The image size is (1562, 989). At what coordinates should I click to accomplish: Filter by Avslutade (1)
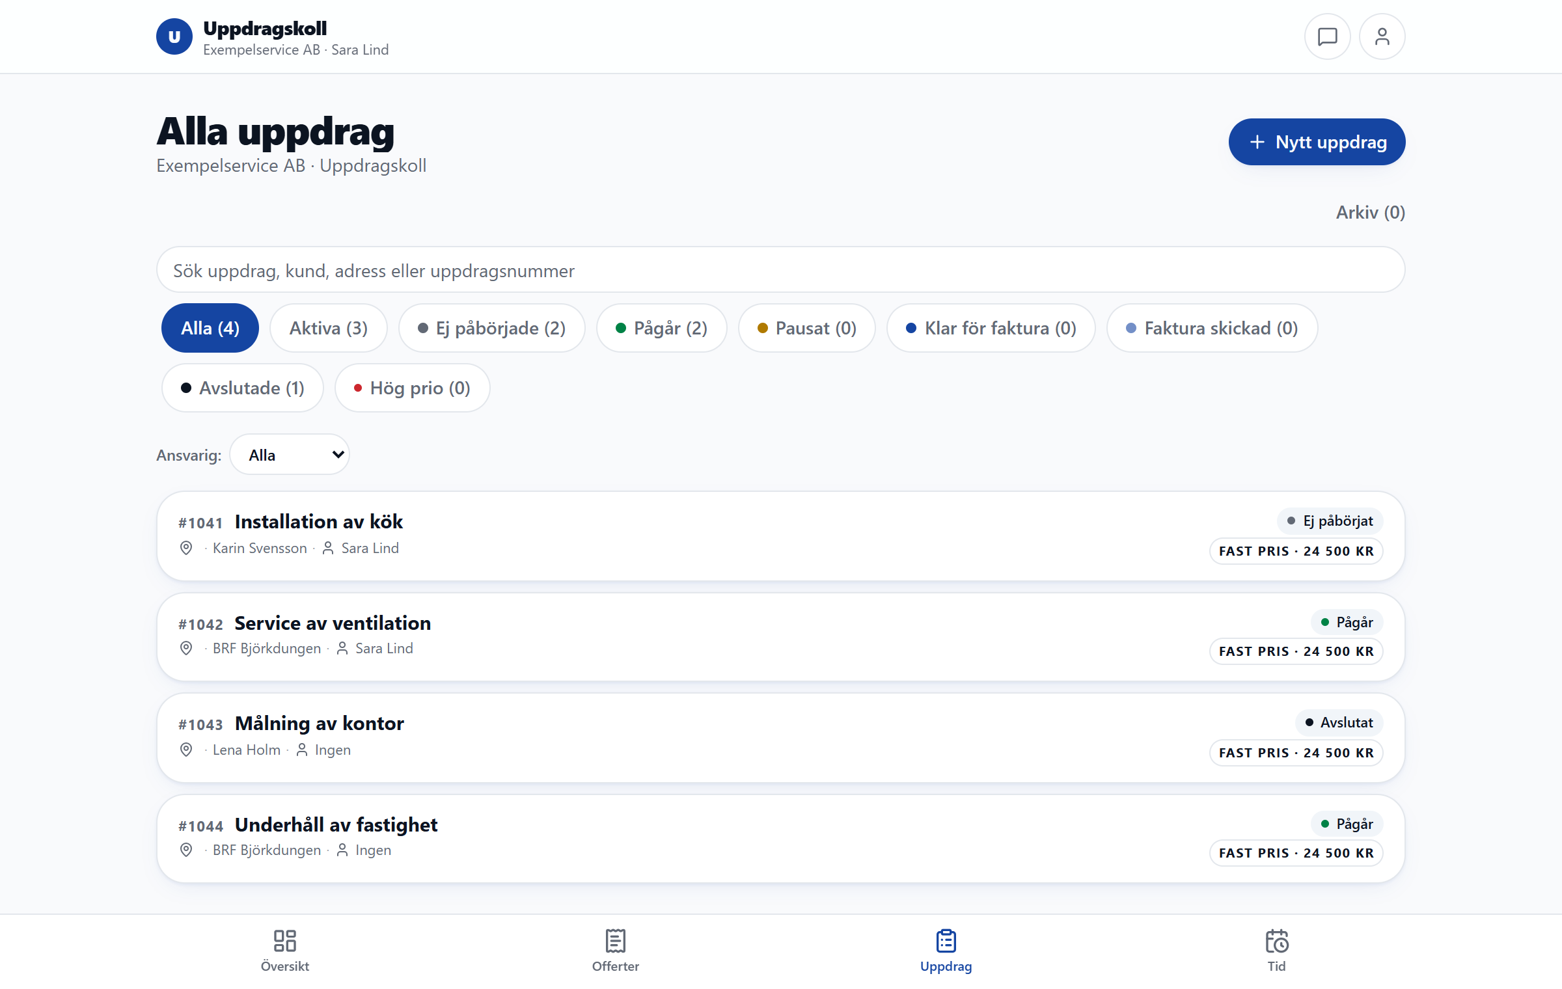243,388
